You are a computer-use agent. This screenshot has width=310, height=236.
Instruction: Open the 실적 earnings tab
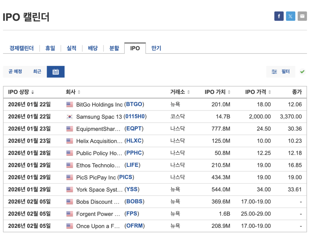coord(71,48)
